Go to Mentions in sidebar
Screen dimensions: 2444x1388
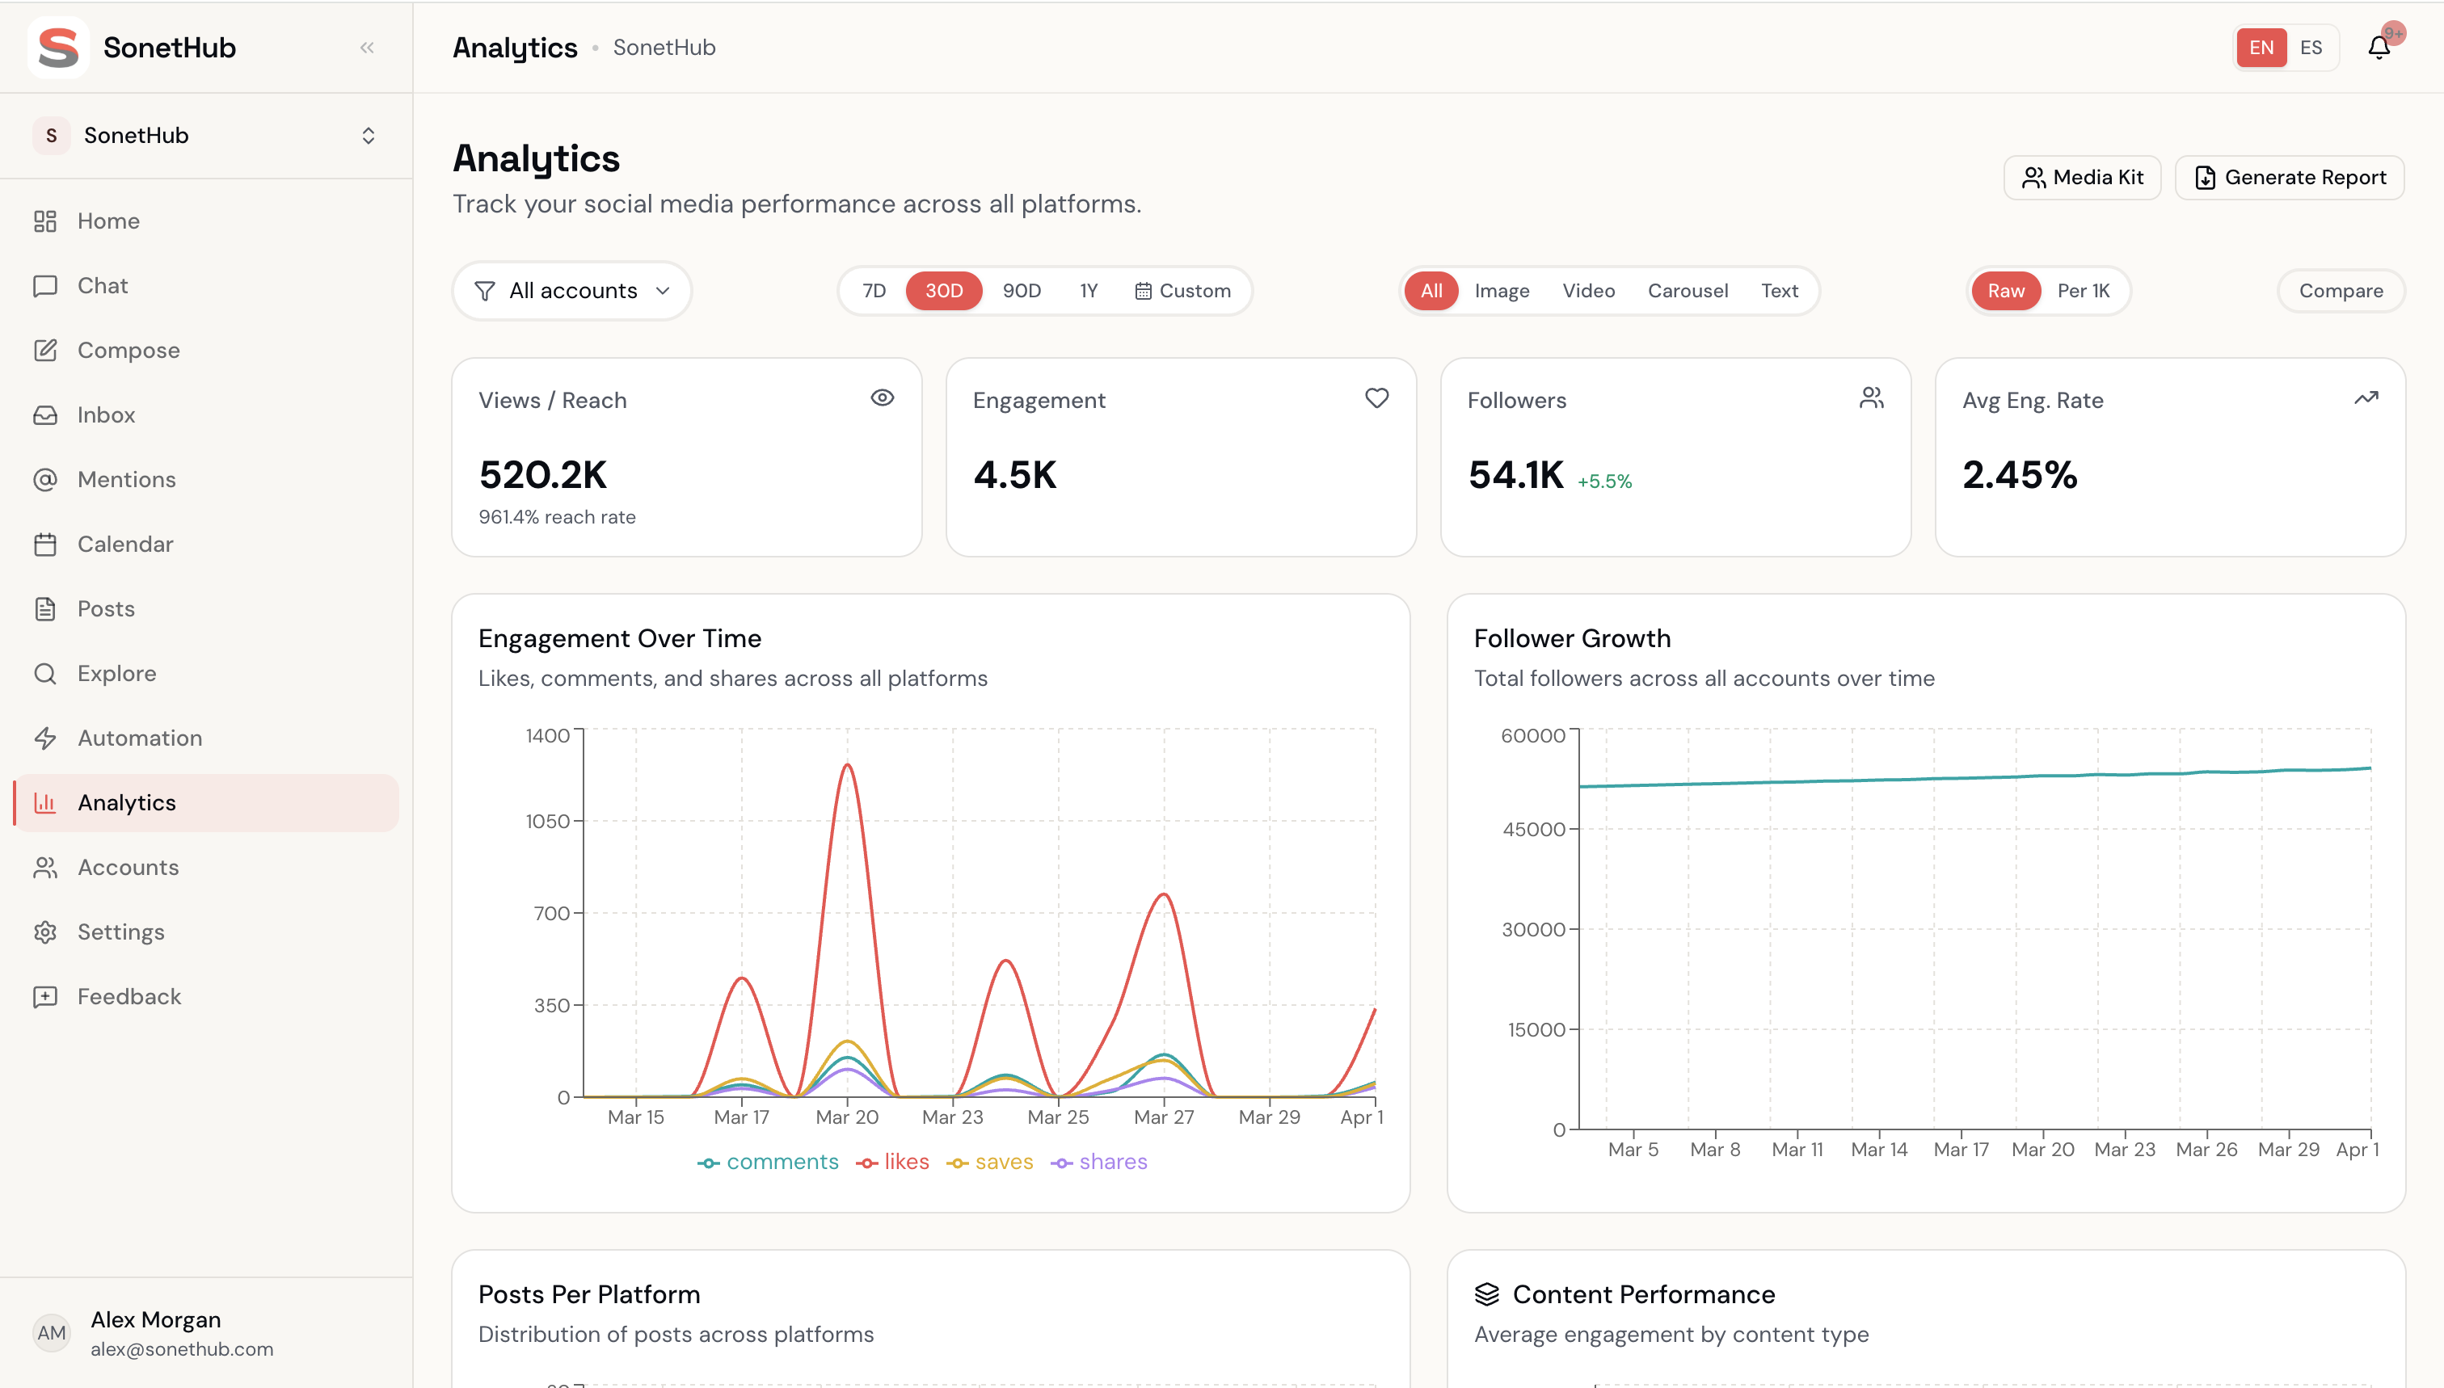pos(126,480)
